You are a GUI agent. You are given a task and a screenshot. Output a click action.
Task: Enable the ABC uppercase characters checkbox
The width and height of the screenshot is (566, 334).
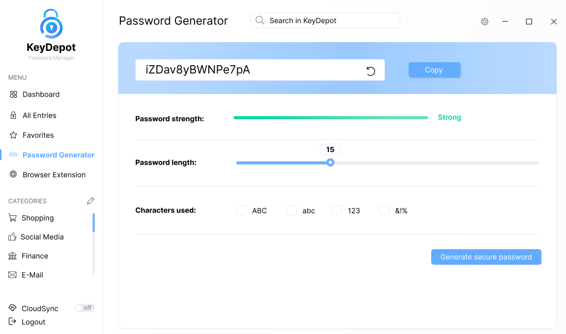pyautogui.click(x=241, y=210)
